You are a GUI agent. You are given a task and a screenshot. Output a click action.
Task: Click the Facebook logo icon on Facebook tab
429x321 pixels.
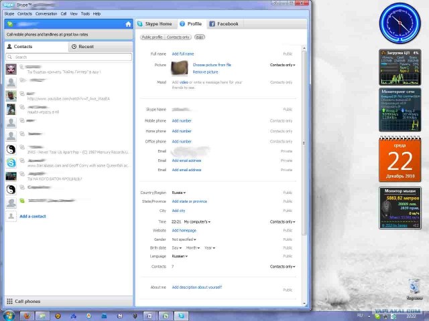tap(212, 24)
